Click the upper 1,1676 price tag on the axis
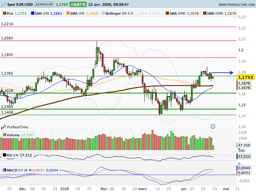The image size is (256, 192). pyautogui.click(x=244, y=83)
